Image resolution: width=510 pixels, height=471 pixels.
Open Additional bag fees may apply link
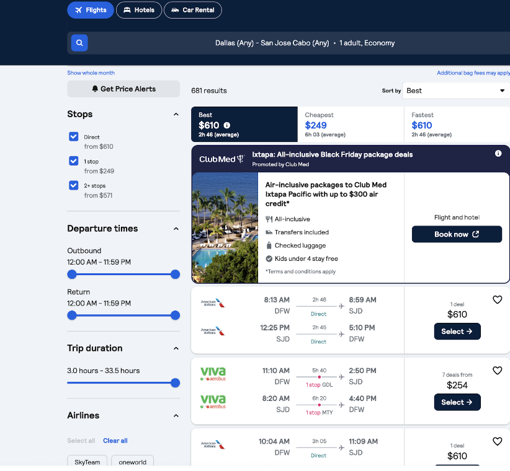(473, 73)
